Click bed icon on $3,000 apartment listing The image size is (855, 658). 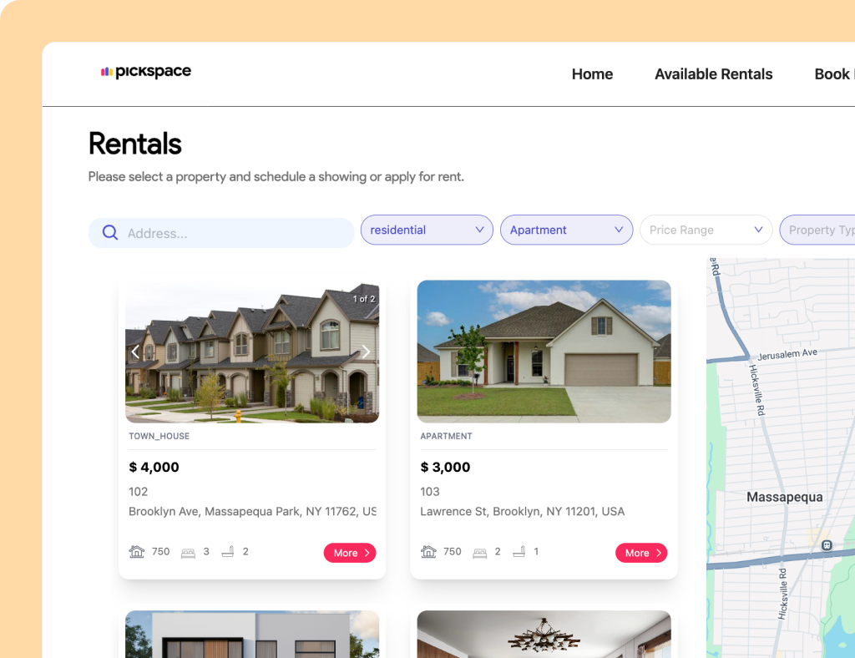click(x=479, y=552)
